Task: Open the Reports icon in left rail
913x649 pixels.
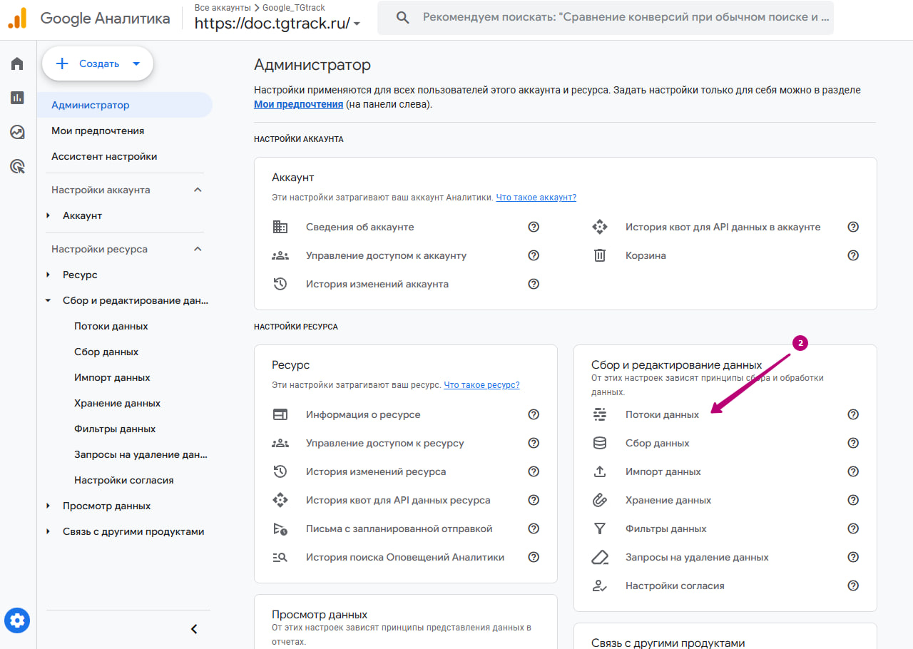Action: click(x=17, y=98)
